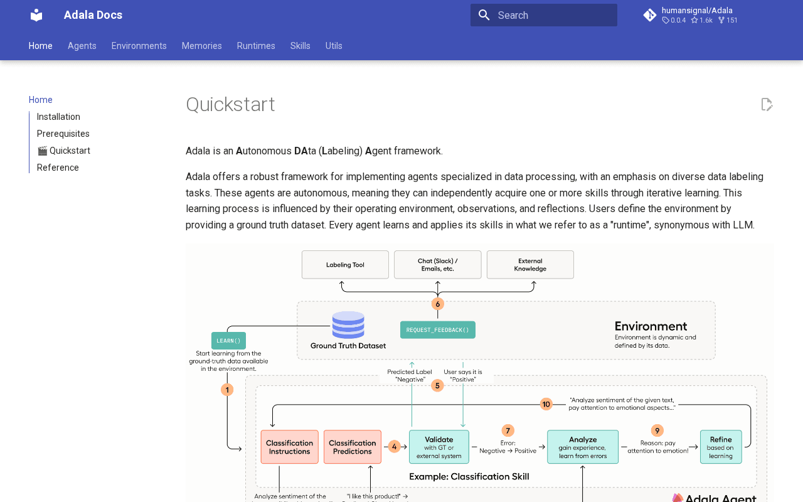Click the 151 forks count
803x502 pixels.
pos(732,21)
